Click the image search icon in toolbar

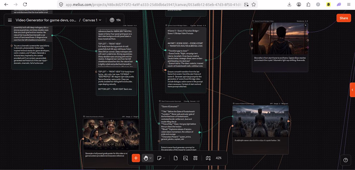coord(186,158)
